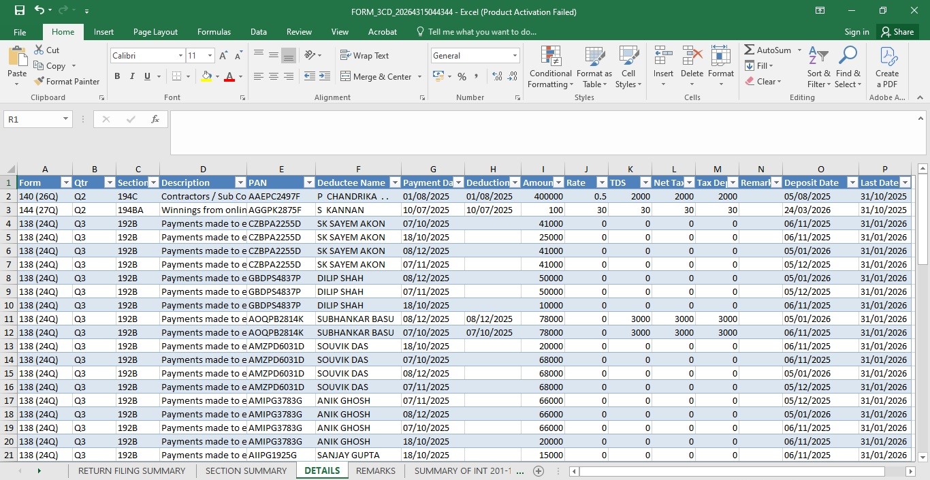Click the Insert Function fx icon
Screen dimensions: 930x480
155,119
